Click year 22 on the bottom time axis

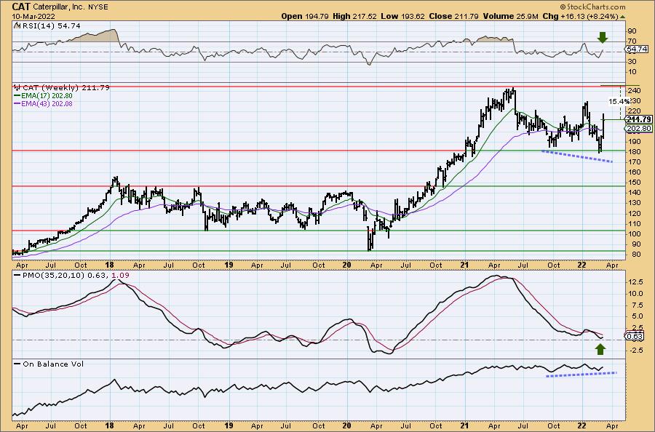click(582, 425)
